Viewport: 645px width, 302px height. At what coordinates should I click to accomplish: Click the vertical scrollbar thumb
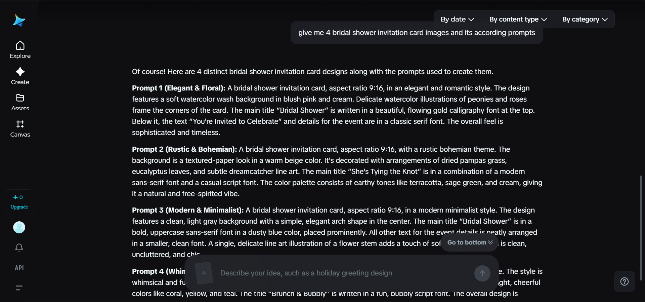[x=641, y=228]
